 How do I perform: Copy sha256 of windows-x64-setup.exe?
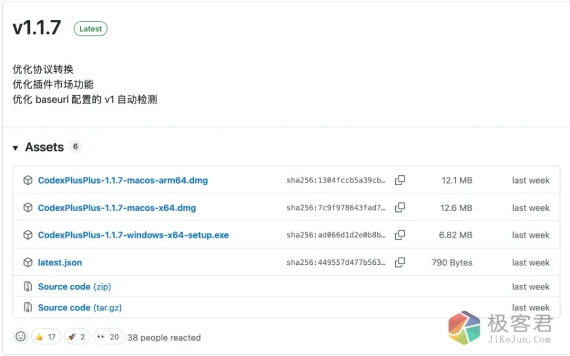click(400, 235)
